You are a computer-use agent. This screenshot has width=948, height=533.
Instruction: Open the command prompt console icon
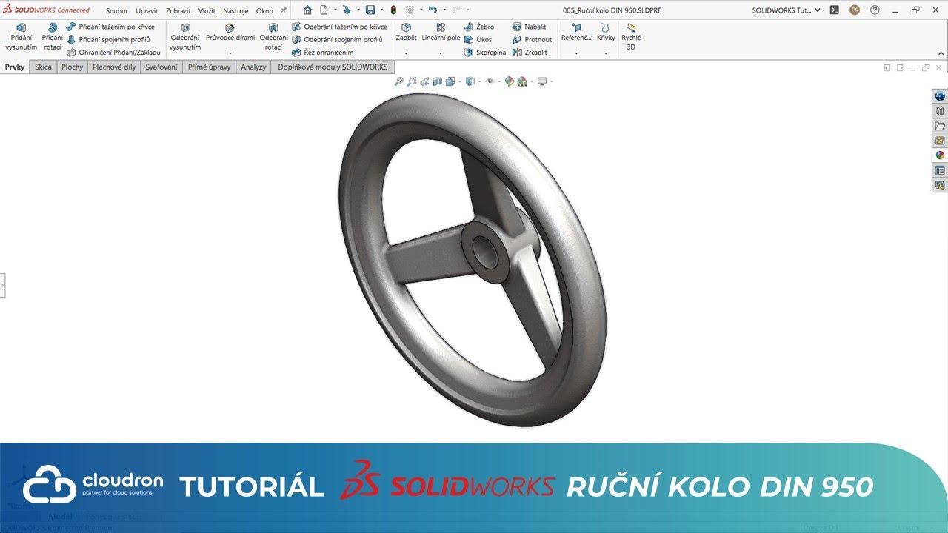point(834,10)
